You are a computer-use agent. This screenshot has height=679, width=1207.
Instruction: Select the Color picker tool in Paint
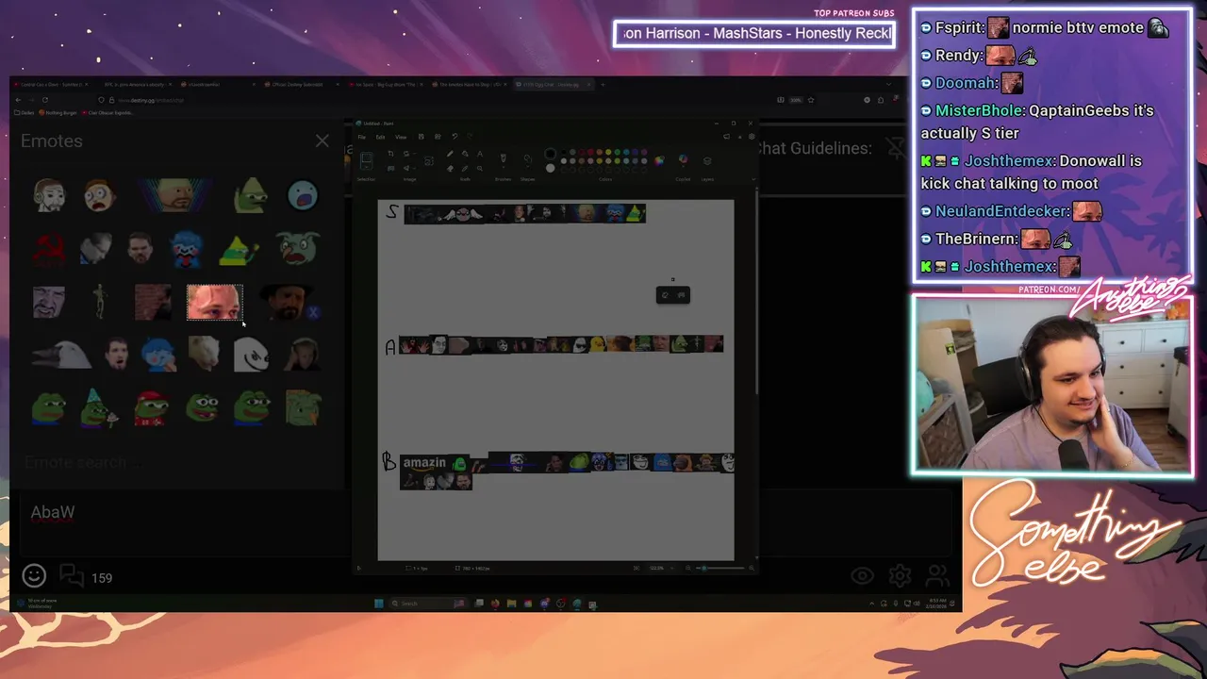[465, 168]
